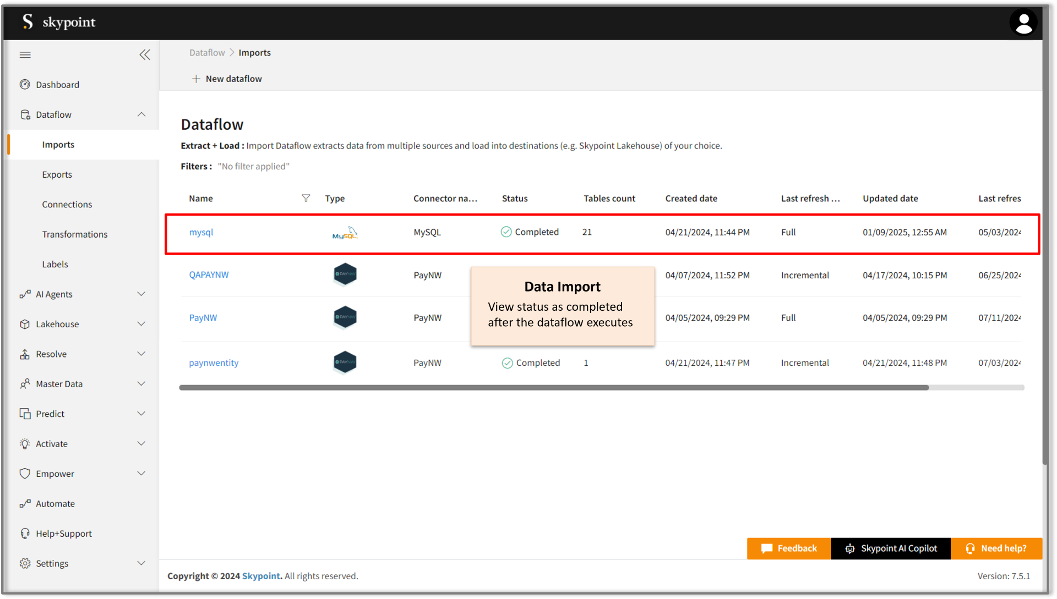Click the Name column filter icon
Screen dimensions: 1057x599
click(306, 198)
